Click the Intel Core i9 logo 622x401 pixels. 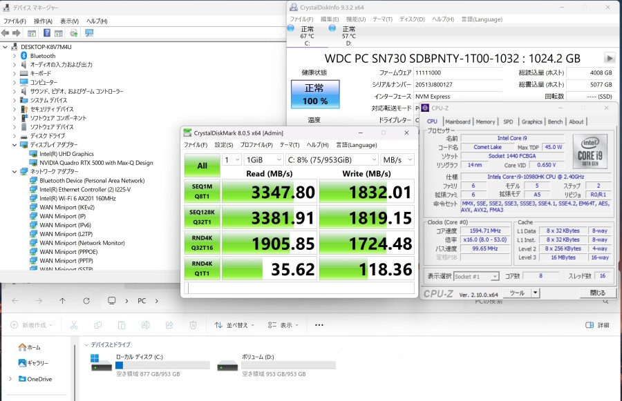(590, 151)
